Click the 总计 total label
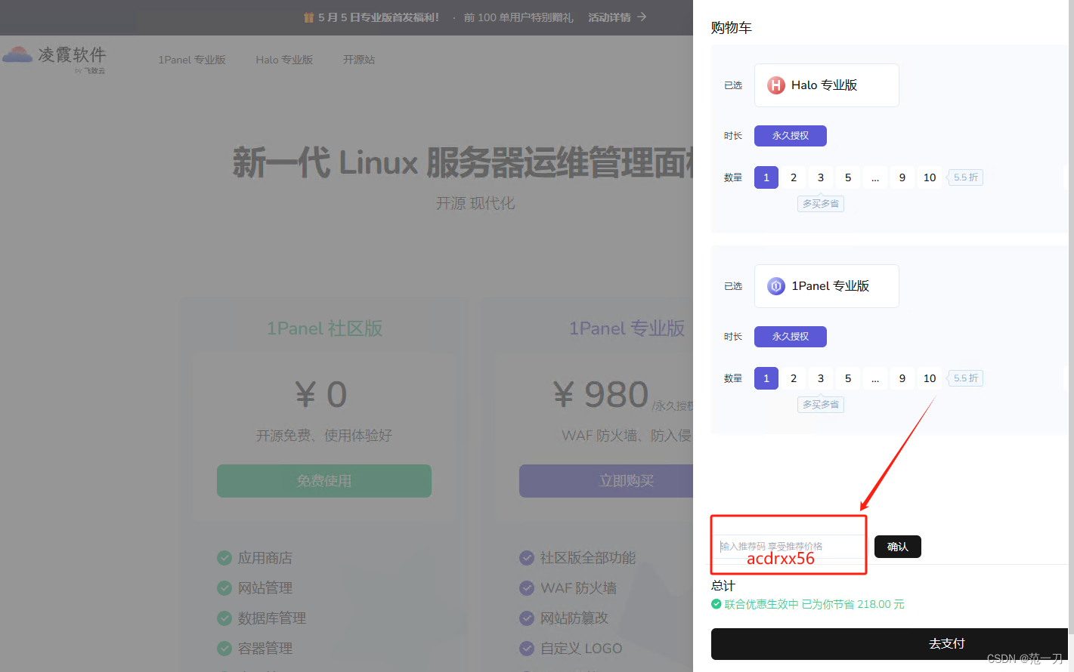 coord(723,586)
